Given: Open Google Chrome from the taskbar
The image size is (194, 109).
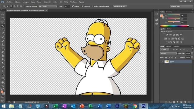Looking at the screenshot, I should click(x=135, y=106).
